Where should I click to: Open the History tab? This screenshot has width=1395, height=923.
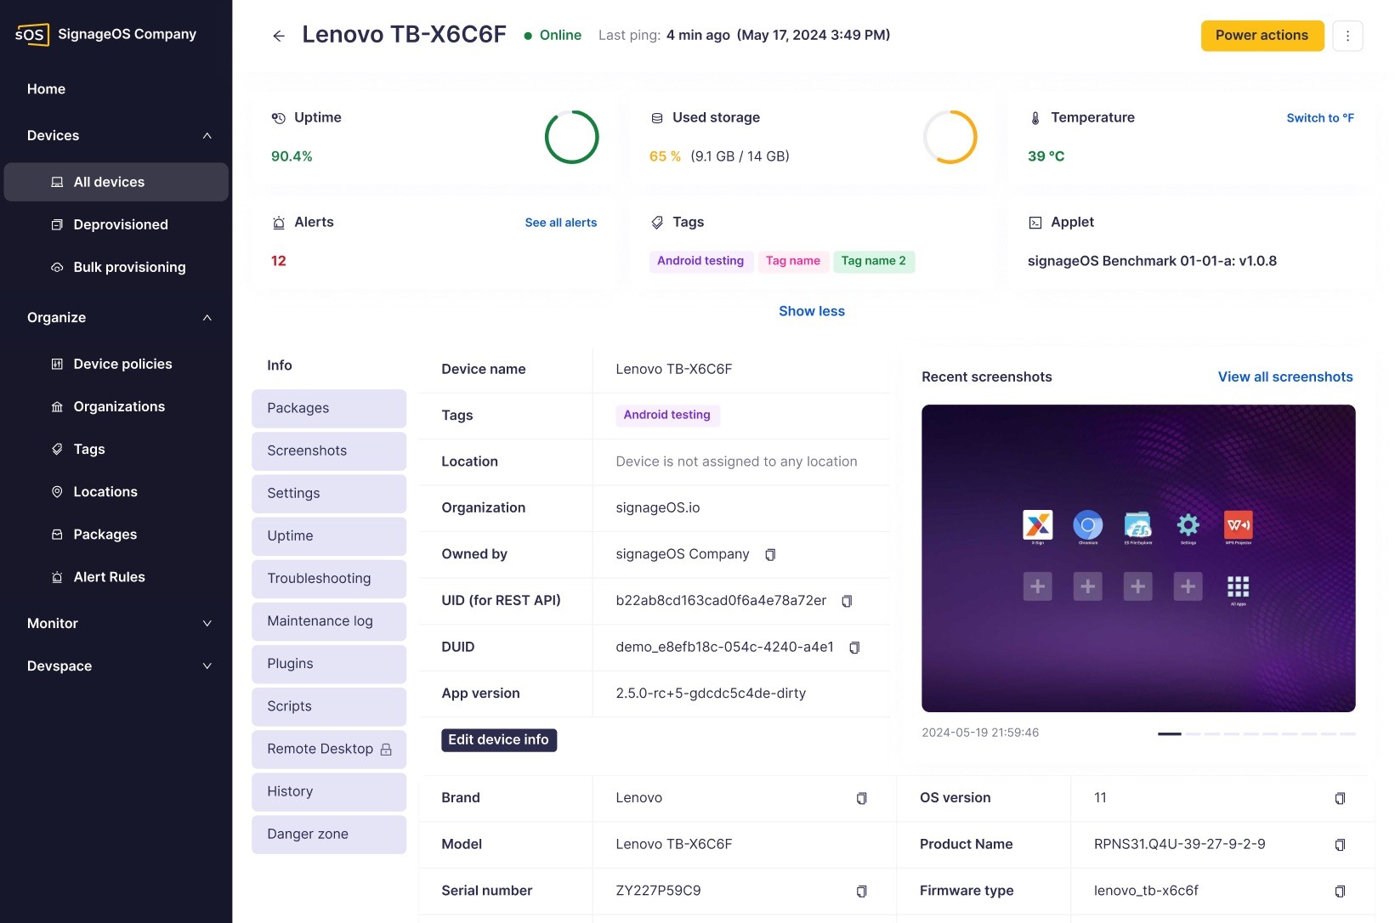point(329,792)
